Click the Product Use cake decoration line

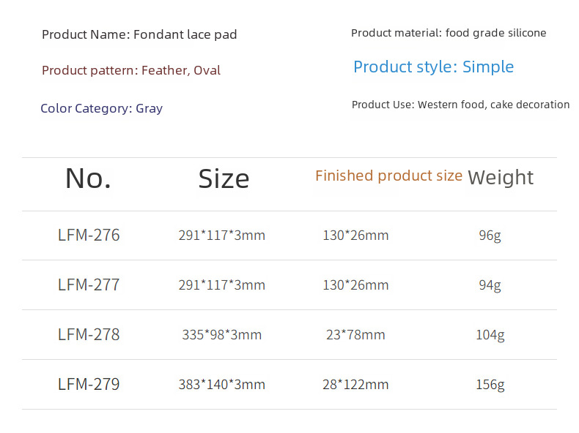[x=460, y=105]
